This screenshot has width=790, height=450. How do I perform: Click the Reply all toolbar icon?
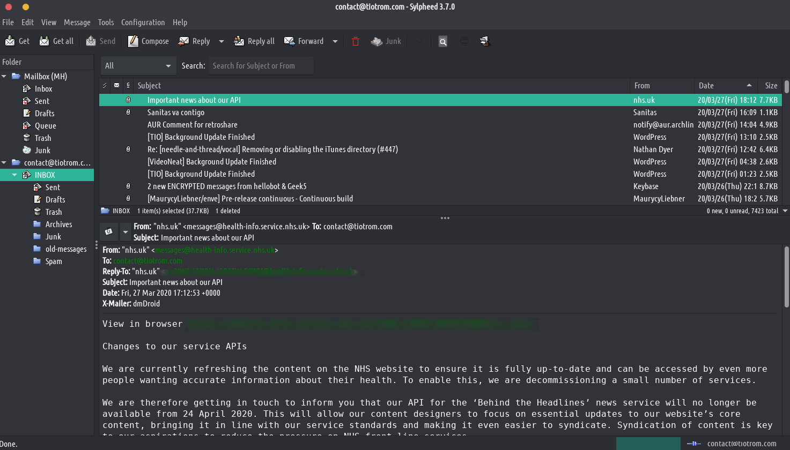pos(239,41)
